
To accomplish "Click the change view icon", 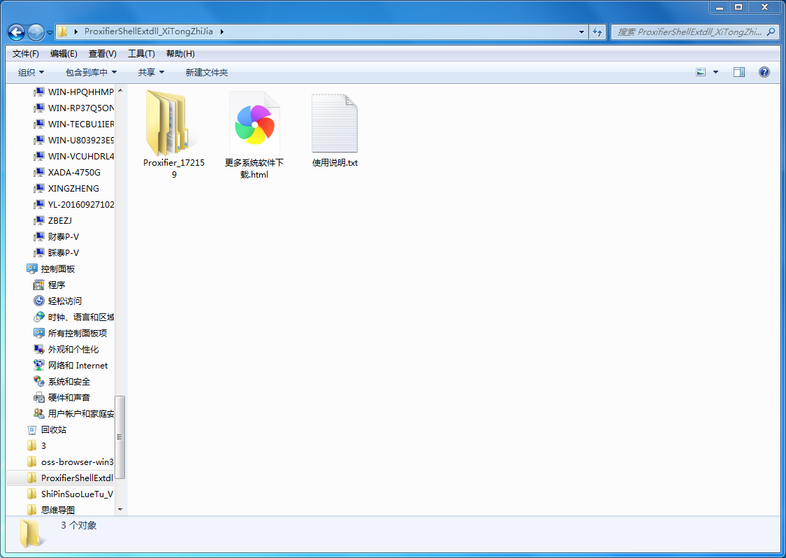I will [701, 72].
